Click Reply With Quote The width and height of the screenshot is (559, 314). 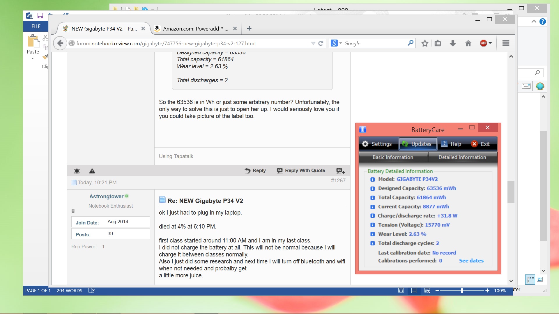301,170
